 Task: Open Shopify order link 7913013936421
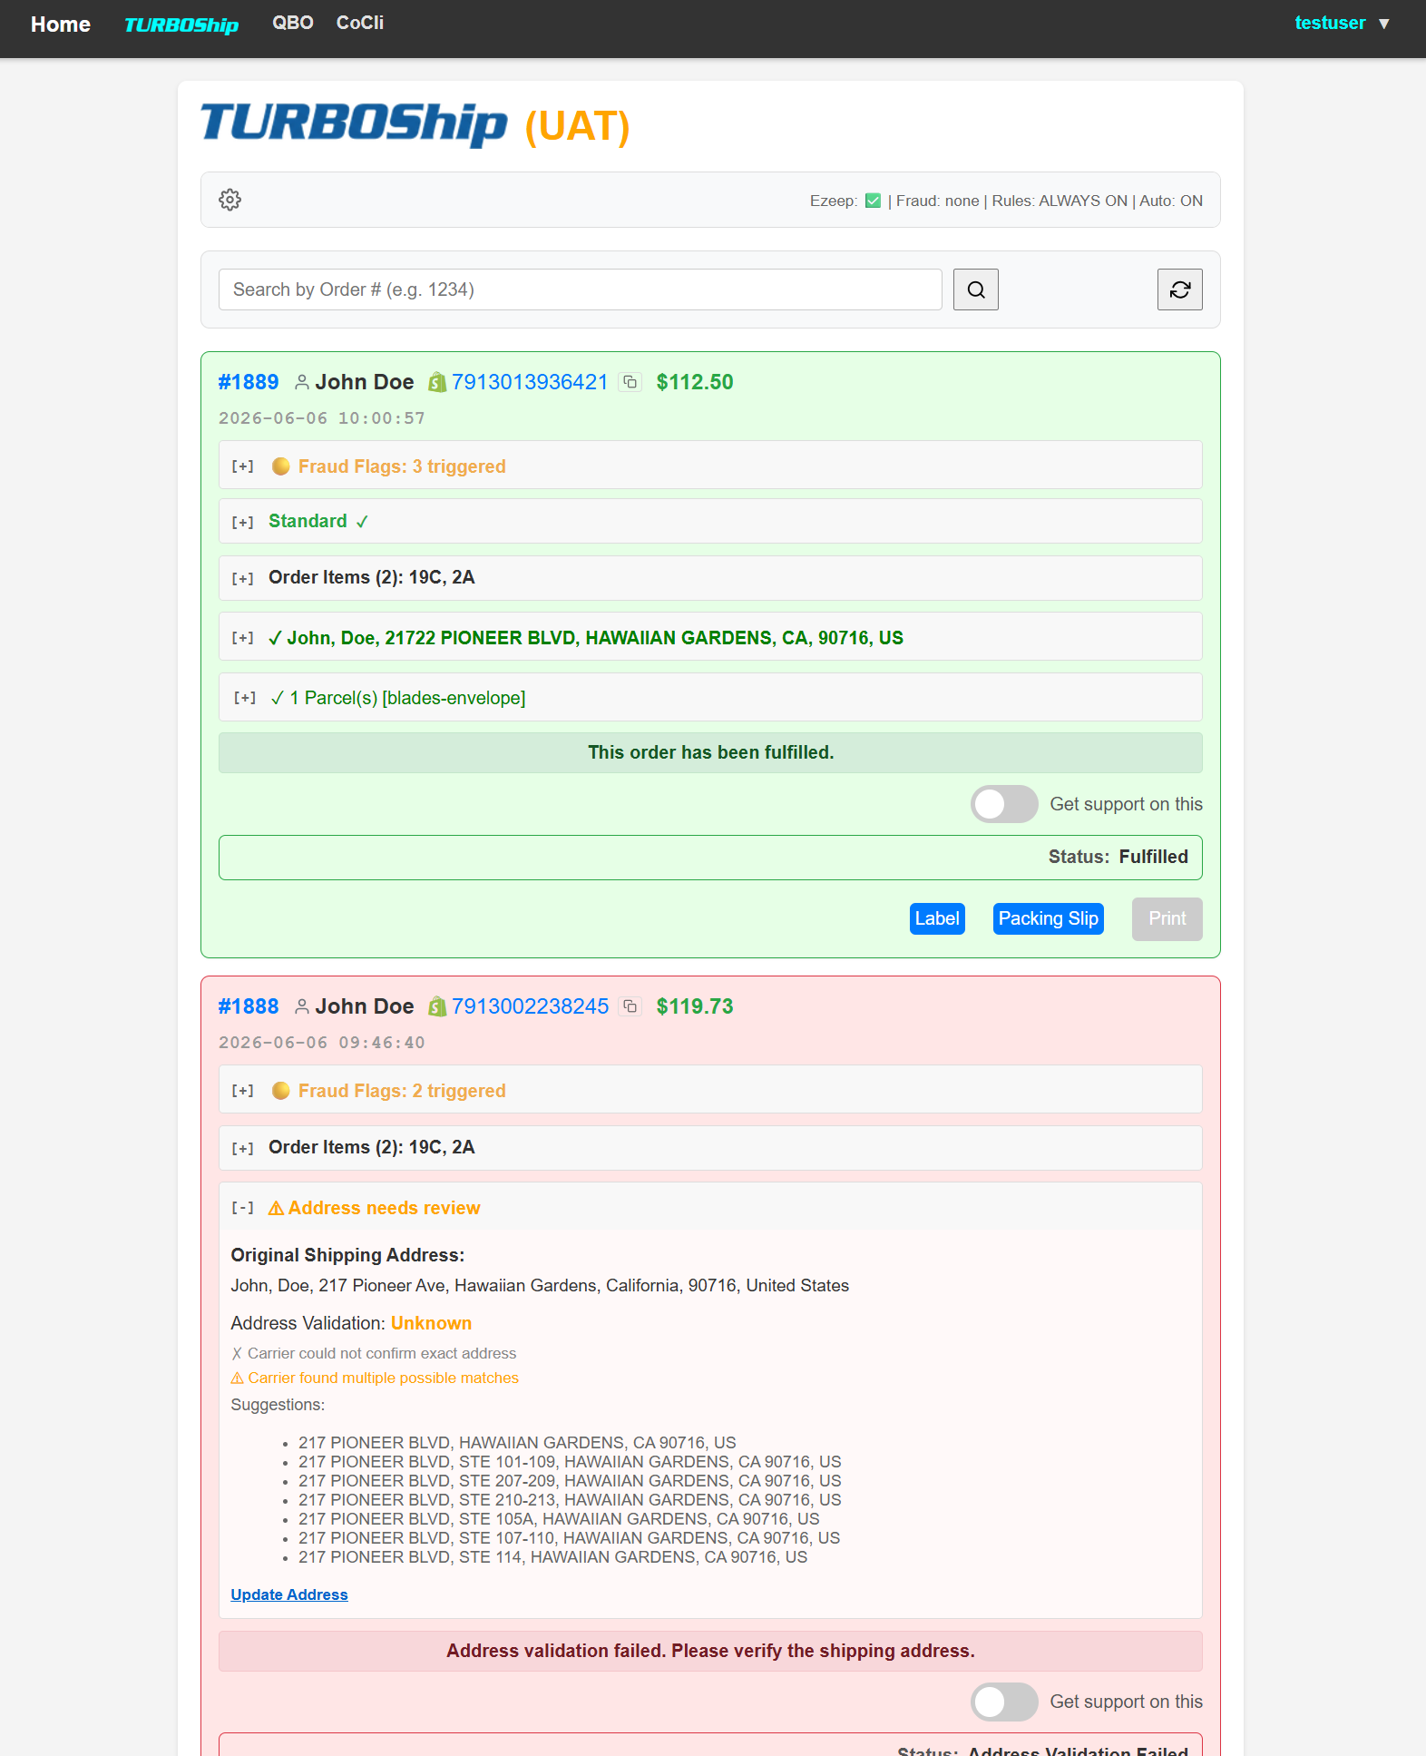(x=530, y=382)
